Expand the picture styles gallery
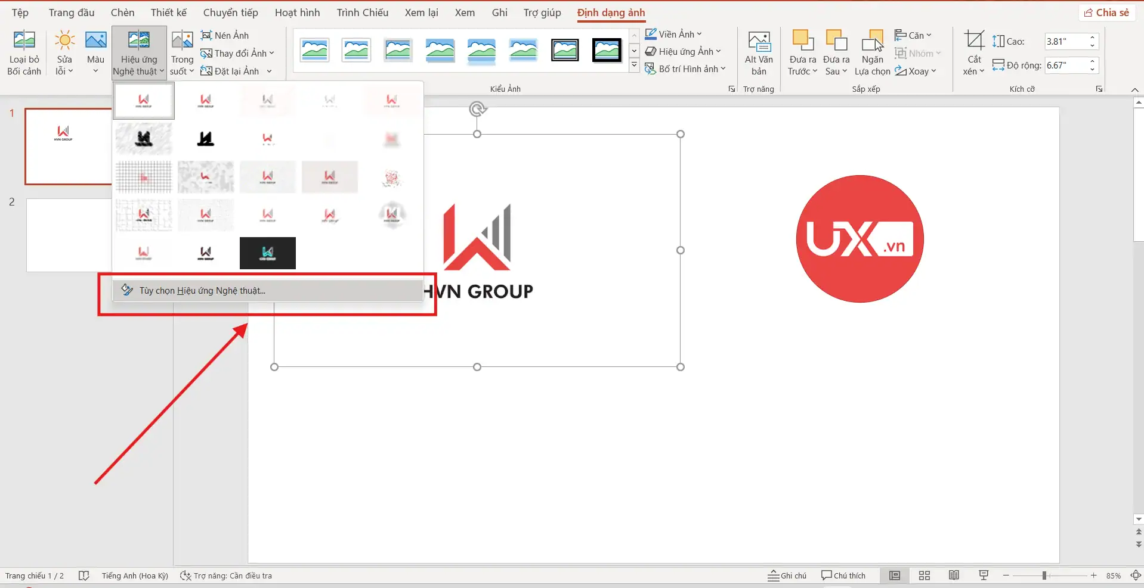1144x588 pixels. pyautogui.click(x=634, y=64)
